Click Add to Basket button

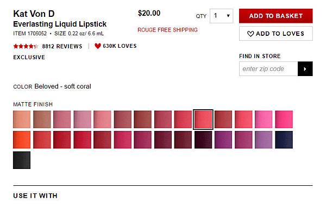pyautogui.click(x=276, y=16)
